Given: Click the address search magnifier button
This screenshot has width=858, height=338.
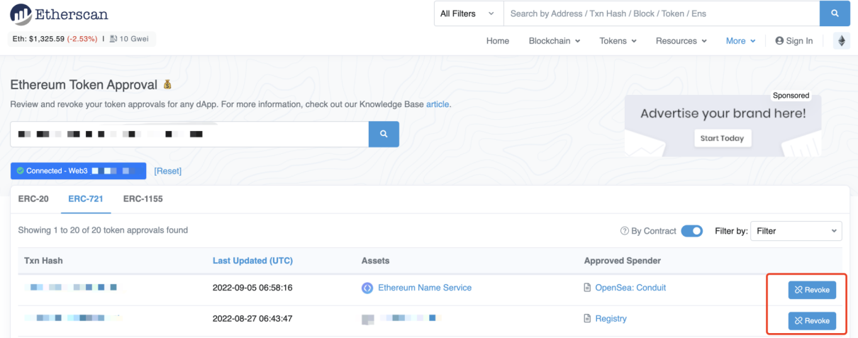Looking at the screenshot, I should 384,134.
